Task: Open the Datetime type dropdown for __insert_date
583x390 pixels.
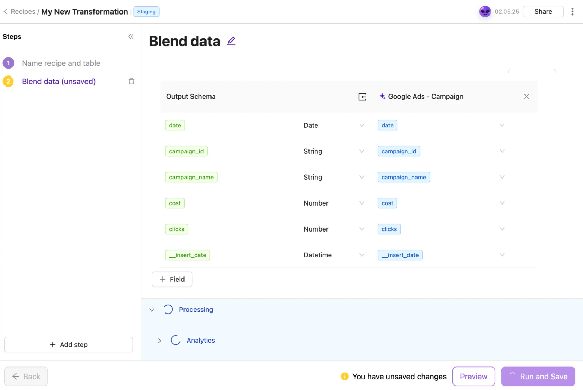Action: pos(361,255)
